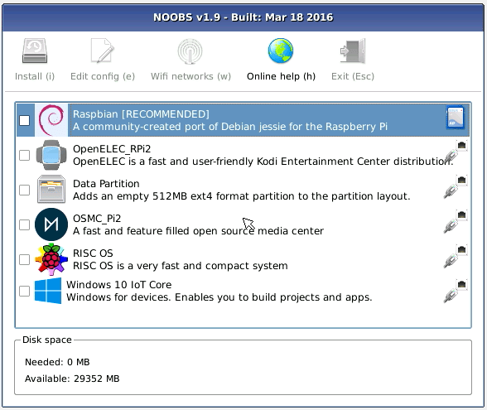
Task: Open the Wifi networks antenna icon
Action: tap(190, 51)
